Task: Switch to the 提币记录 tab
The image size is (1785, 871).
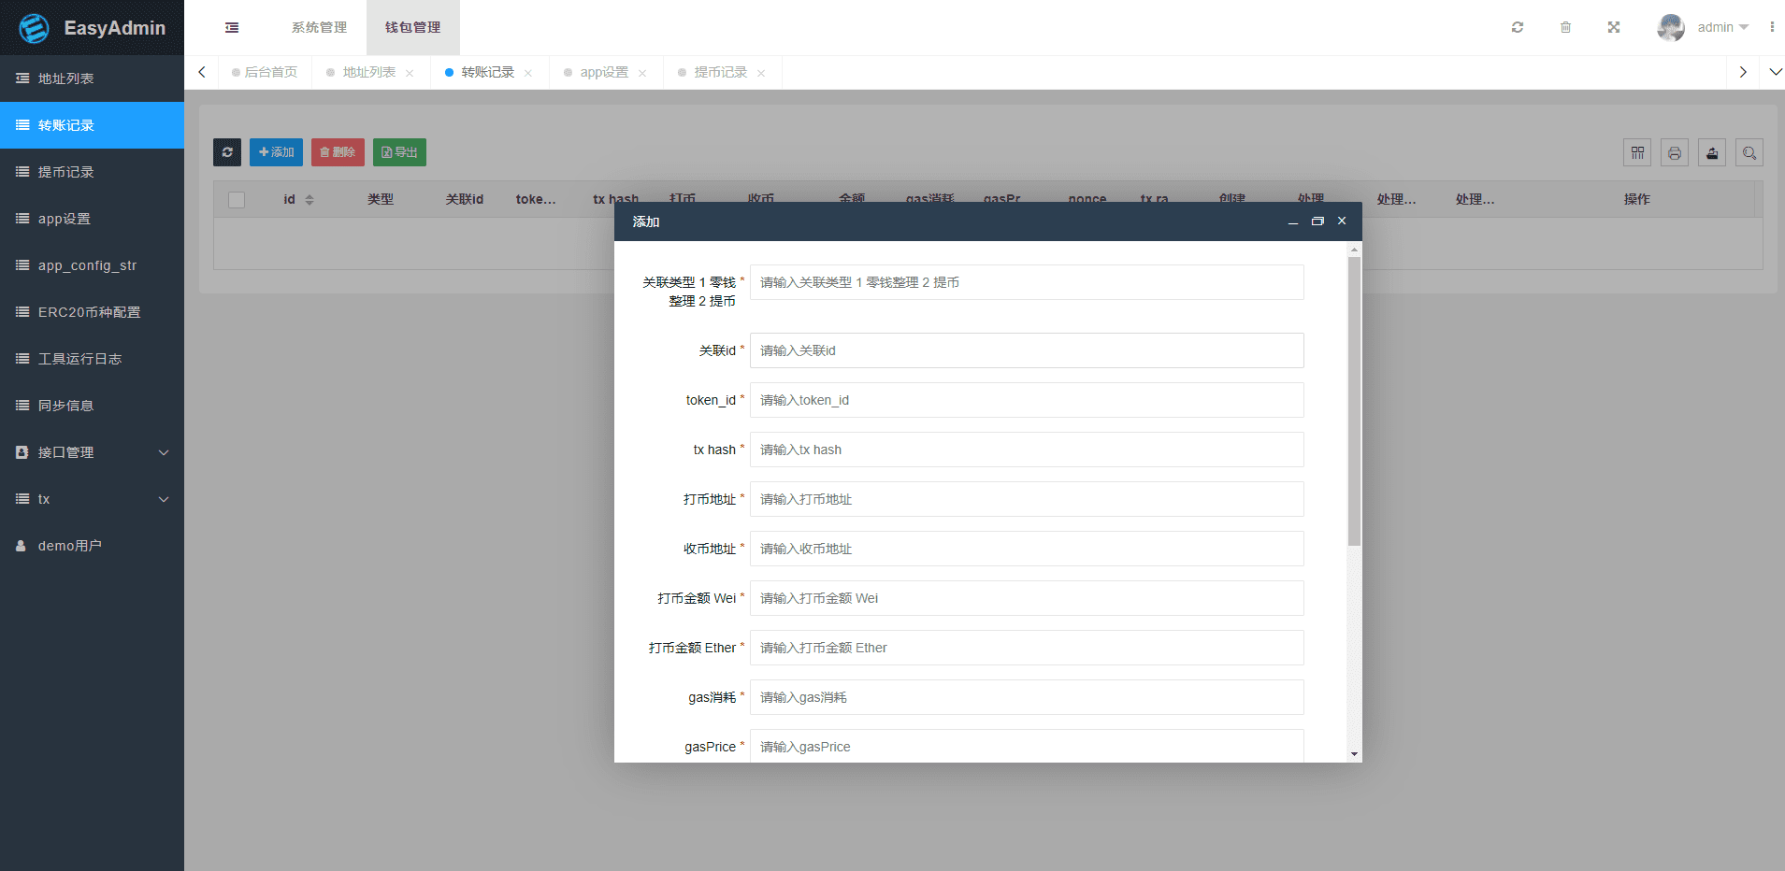Action: pos(720,72)
